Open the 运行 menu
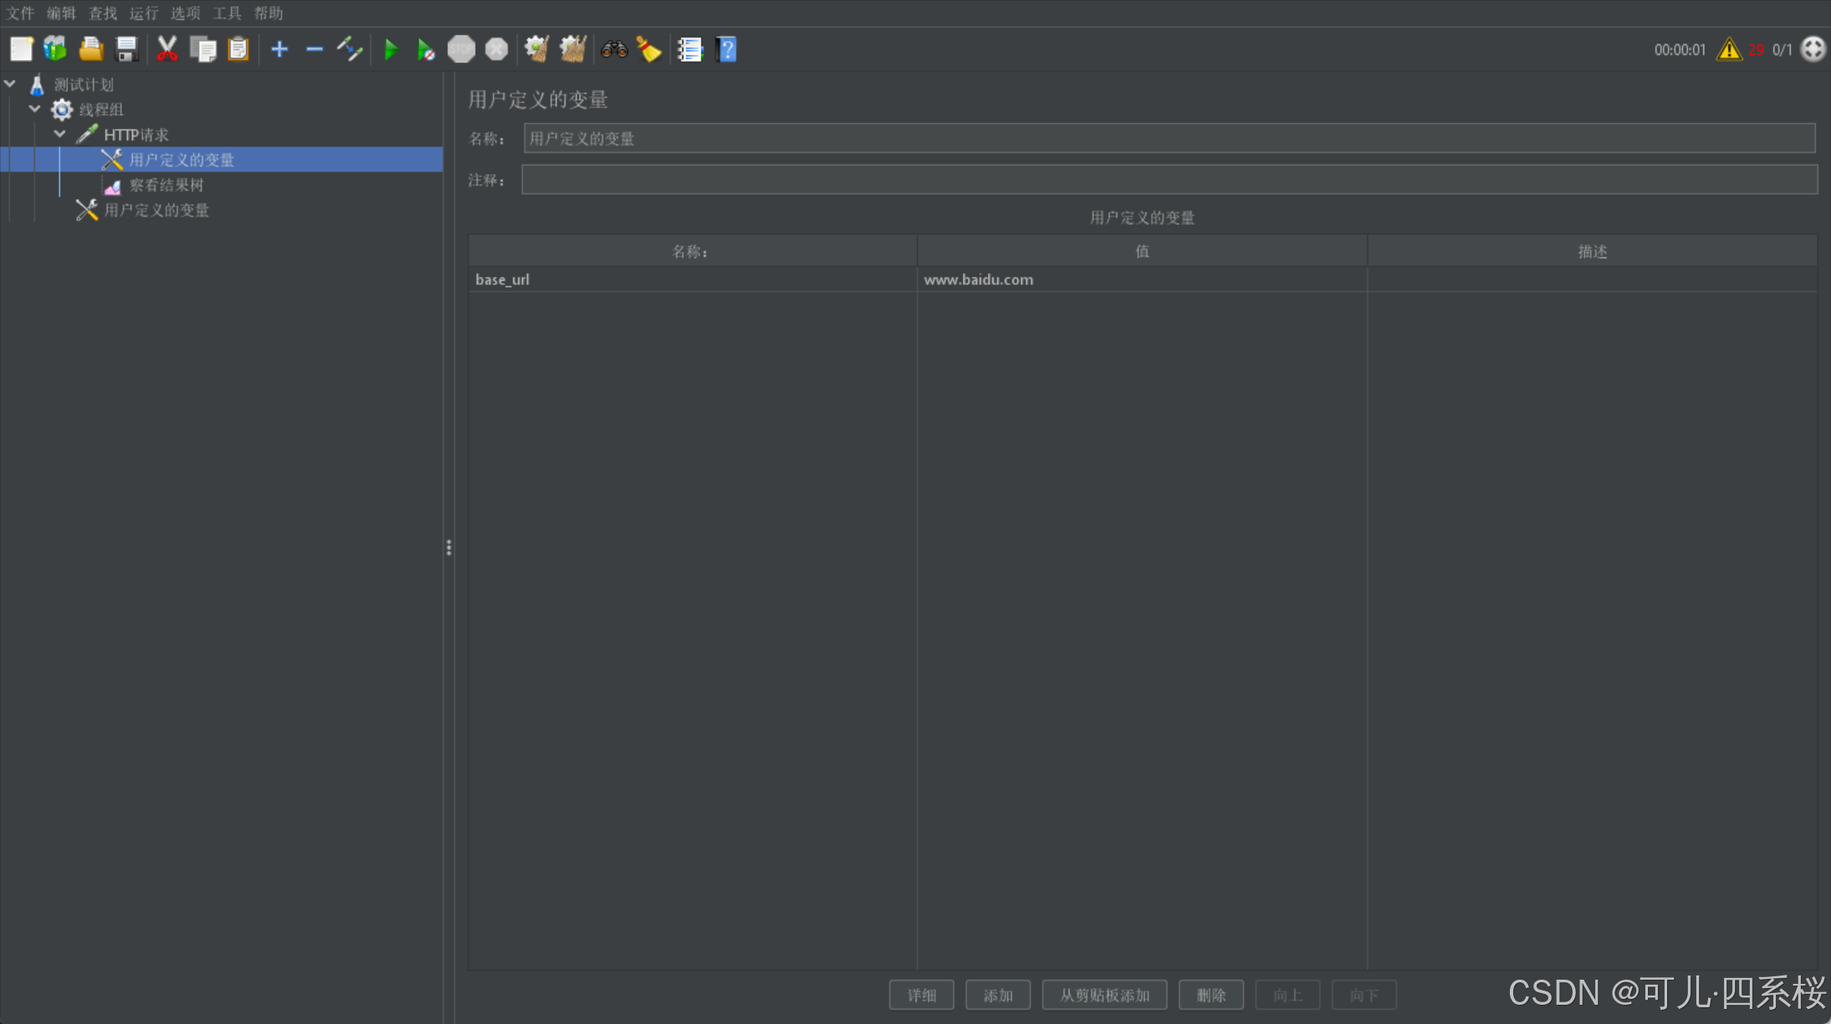This screenshot has width=1831, height=1024. [143, 13]
